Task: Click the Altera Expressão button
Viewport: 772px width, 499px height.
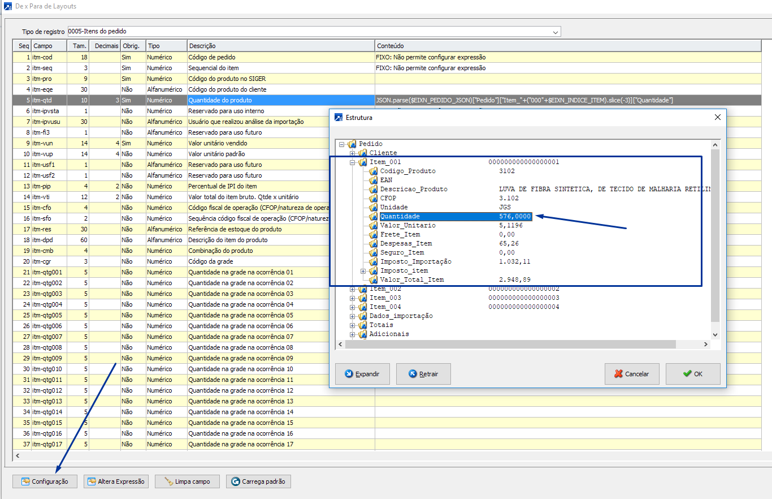Action: (116, 481)
